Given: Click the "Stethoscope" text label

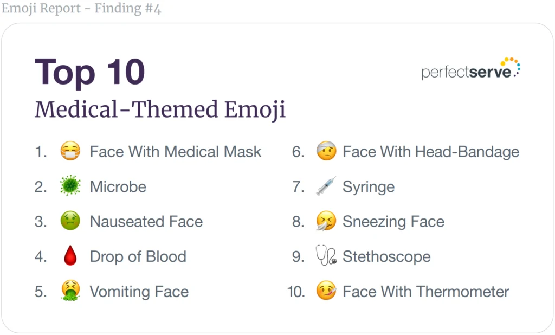Looking at the screenshot, I should 386,256.
